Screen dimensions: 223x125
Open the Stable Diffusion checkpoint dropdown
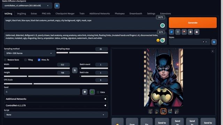pyautogui.click(x=27, y=6)
